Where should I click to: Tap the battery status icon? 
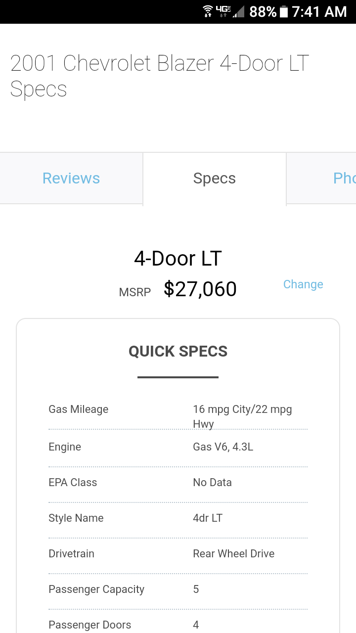pyautogui.click(x=284, y=12)
